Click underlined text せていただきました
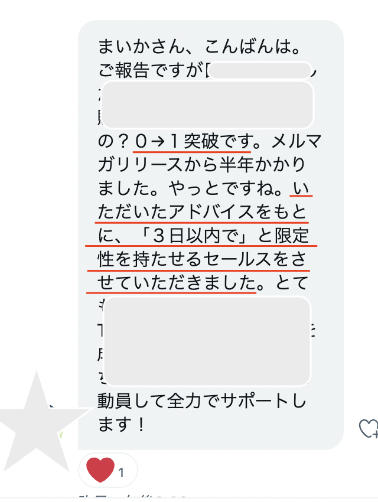 177,283
